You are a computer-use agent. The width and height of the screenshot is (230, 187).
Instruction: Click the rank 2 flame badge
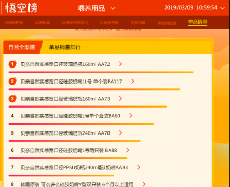click(x=12, y=81)
